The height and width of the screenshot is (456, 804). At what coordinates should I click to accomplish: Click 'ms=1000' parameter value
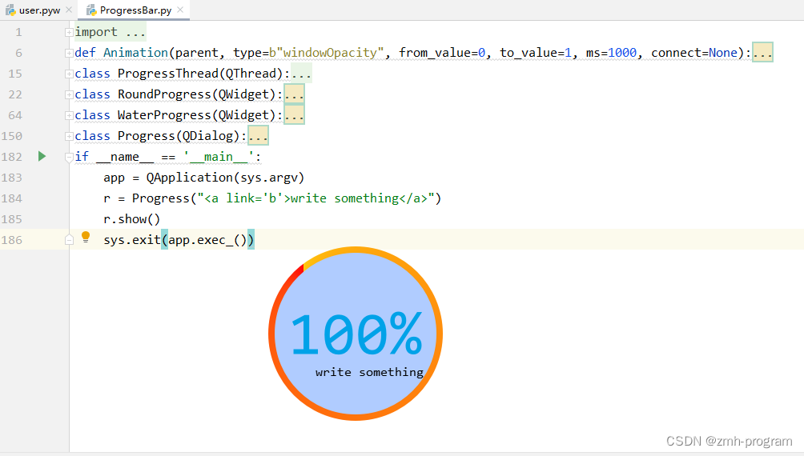coord(611,52)
